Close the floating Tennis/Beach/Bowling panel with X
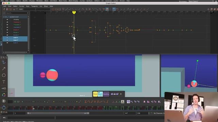Image resolution: width=218 pixels, height=122 pixels. pyautogui.click(x=121, y=94)
